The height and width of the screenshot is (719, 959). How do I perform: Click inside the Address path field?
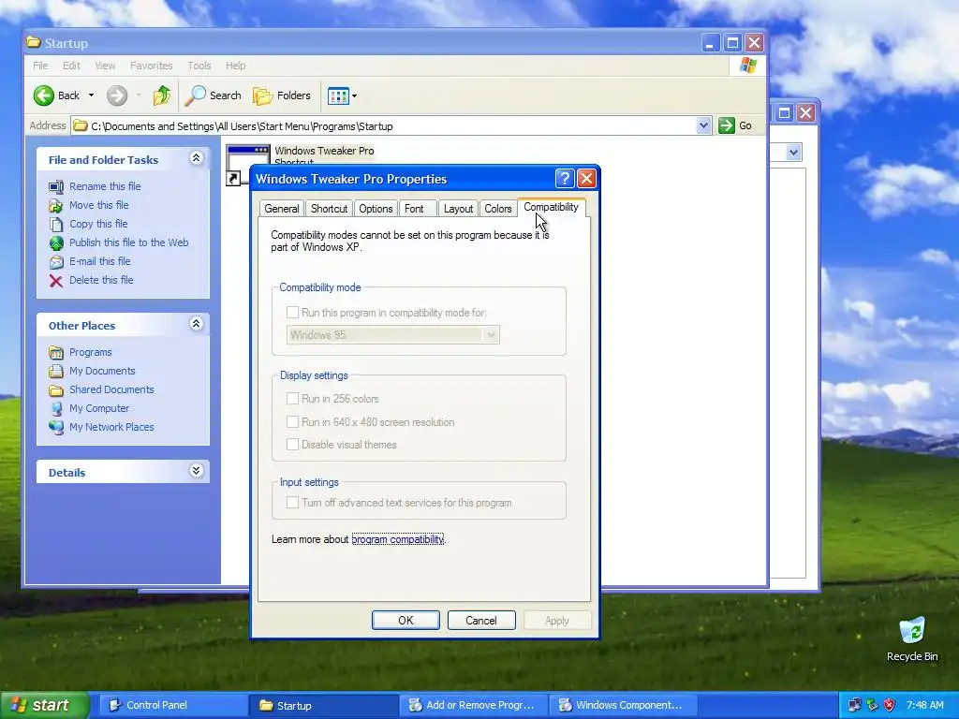pos(391,126)
